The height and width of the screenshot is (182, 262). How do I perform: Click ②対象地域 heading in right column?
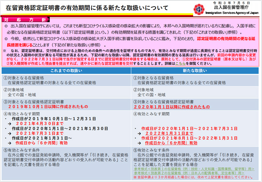(143, 90)
